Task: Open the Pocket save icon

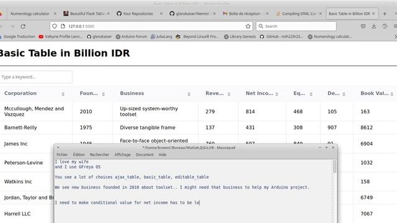Action: (x=363, y=26)
